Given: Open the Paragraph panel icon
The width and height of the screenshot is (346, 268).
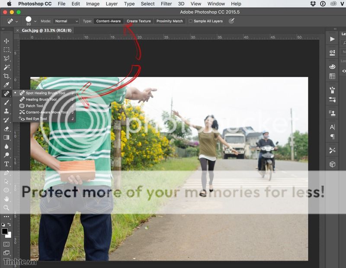Looking at the screenshot, I should click(x=332, y=137).
